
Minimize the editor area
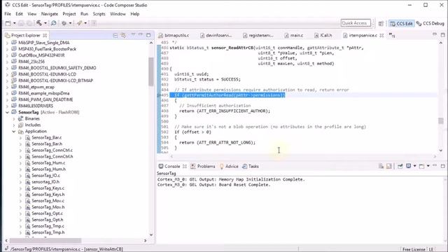[435, 35]
